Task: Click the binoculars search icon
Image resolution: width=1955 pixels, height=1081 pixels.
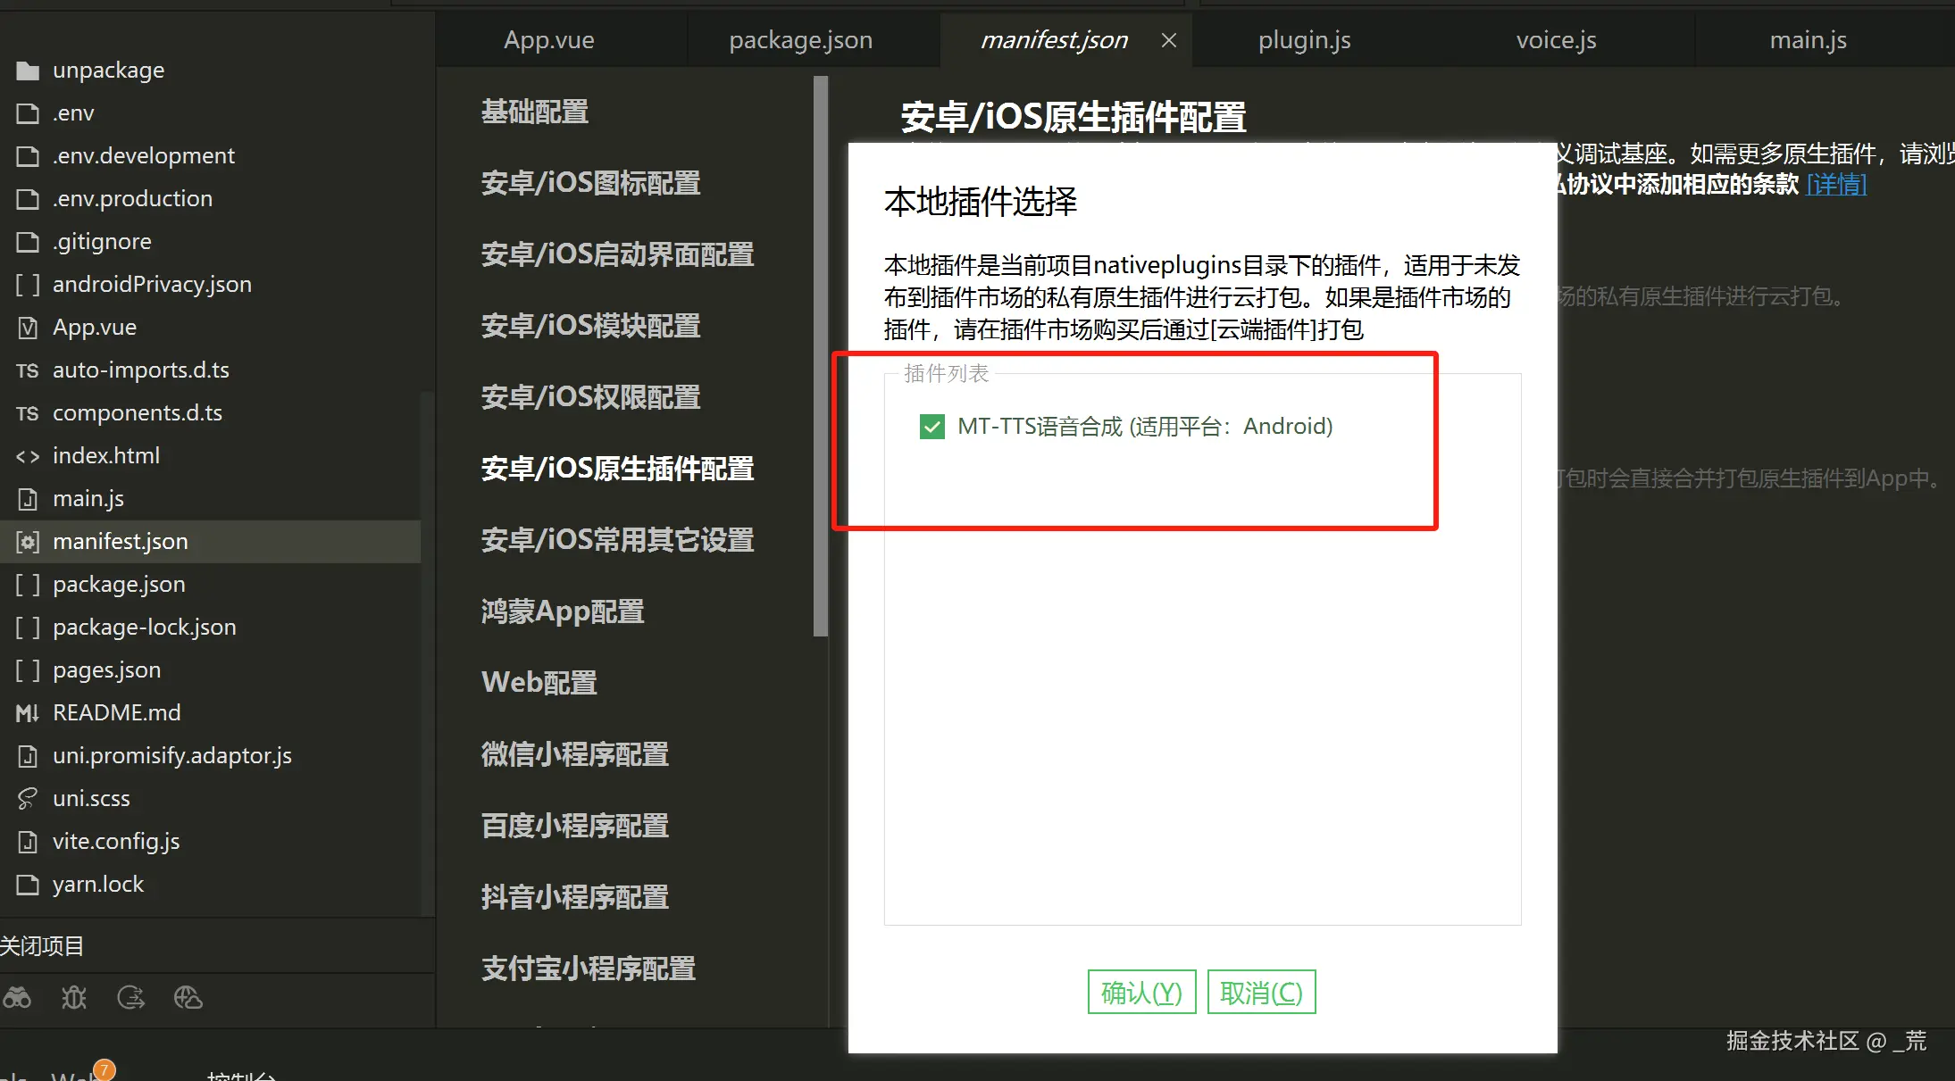Action: pyautogui.click(x=17, y=997)
